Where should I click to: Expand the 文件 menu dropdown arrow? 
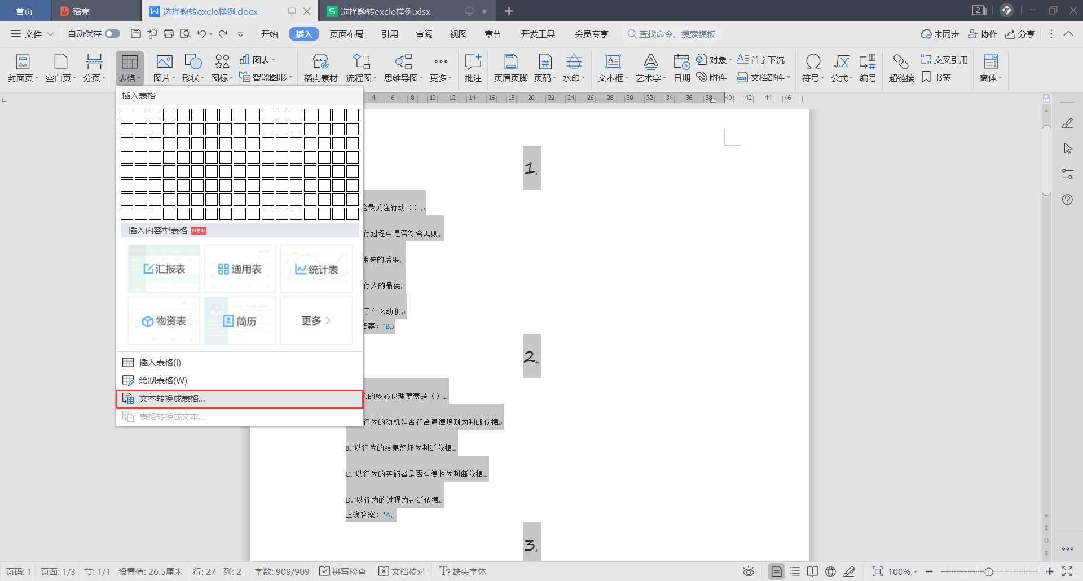tap(50, 34)
